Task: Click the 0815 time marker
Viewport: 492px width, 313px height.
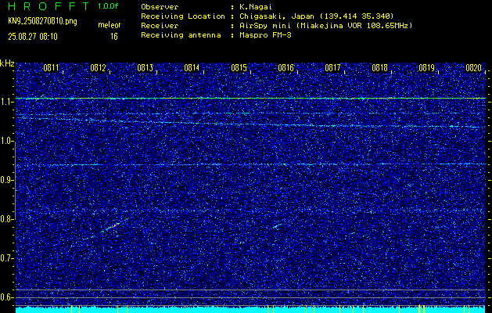Action: tap(239, 67)
